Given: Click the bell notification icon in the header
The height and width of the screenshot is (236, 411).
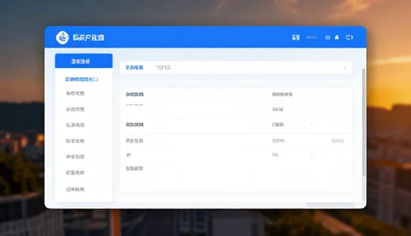Looking at the screenshot, I should [337, 38].
